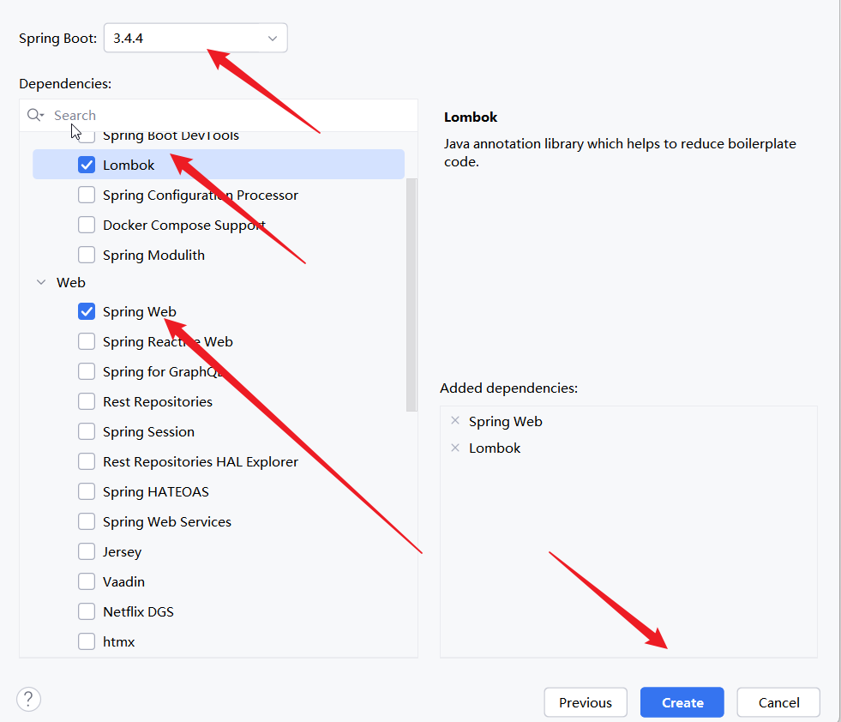This screenshot has width=841, height=722.
Task: Remove Lombok from added dependencies
Action: [x=455, y=448]
